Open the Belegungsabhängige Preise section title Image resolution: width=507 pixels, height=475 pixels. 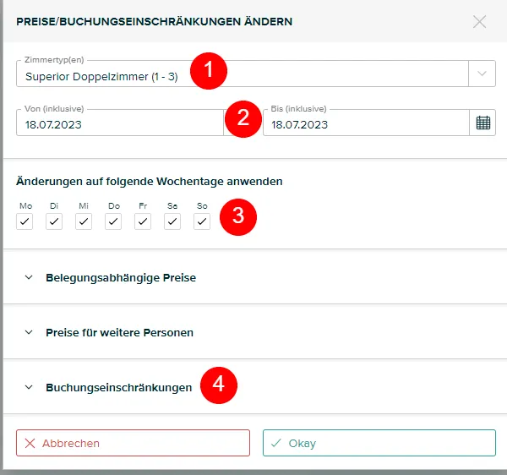[x=121, y=278]
